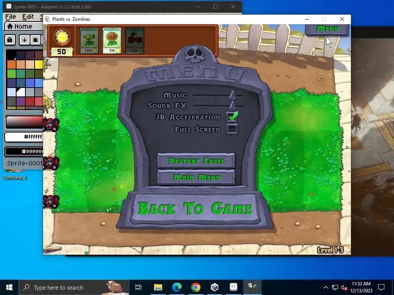The height and width of the screenshot is (295, 394).
Task: Disable the 3D Acceleration checkbox
Action: (x=232, y=117)
